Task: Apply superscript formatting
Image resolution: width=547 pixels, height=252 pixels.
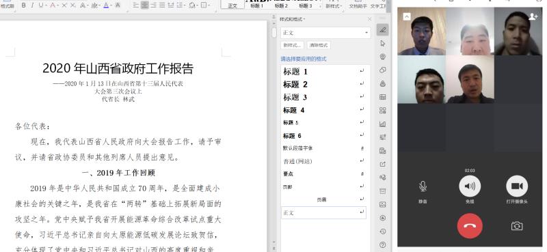Action: click(64, 5)
